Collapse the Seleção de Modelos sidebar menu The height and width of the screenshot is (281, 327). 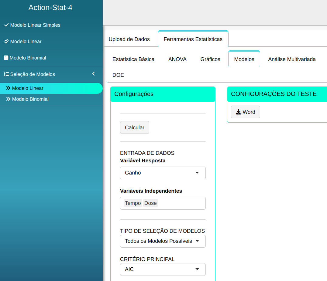point(93,74)
